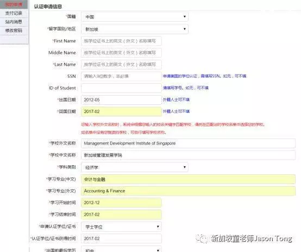The image size is (301, 252).
Task: Open the 出国前最后学历 dropdown
Action: click(121, 249)
